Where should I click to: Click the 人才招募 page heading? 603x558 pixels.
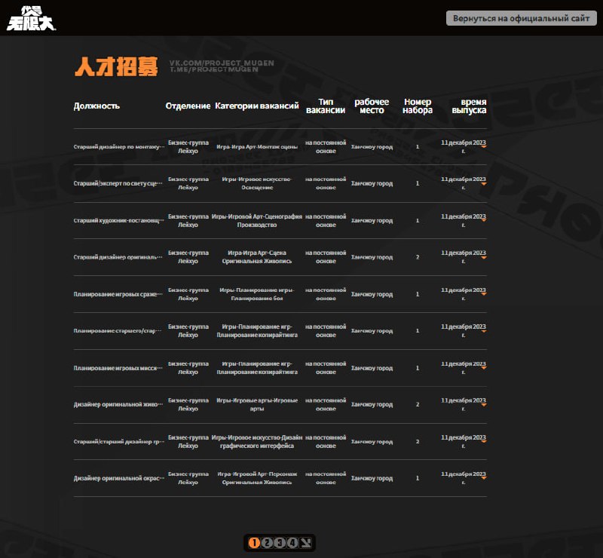[x=116, y=66]
